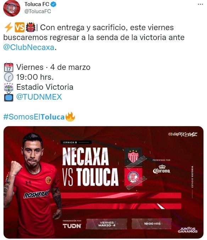Viewport: 207px width, 240px height.
Task: Open the @ClubNecaxa mention
Action: pyautogui.click(x=29, y=47)
